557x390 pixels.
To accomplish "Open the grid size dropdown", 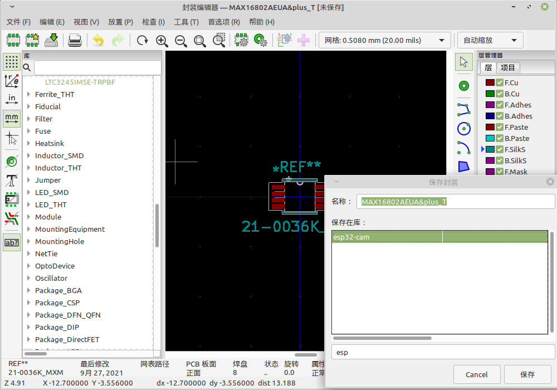I will point(385,40).
